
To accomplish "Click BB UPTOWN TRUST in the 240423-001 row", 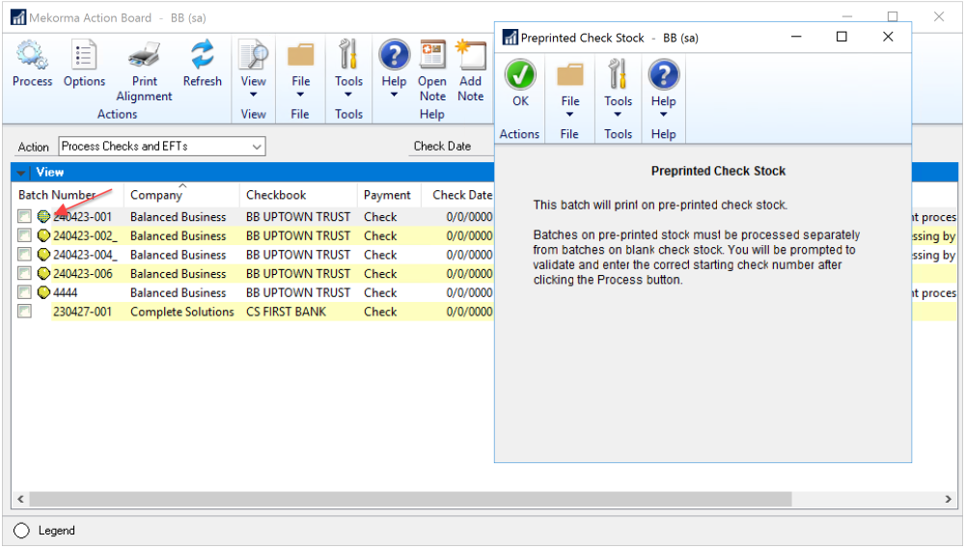I will (x=298, y=216).
